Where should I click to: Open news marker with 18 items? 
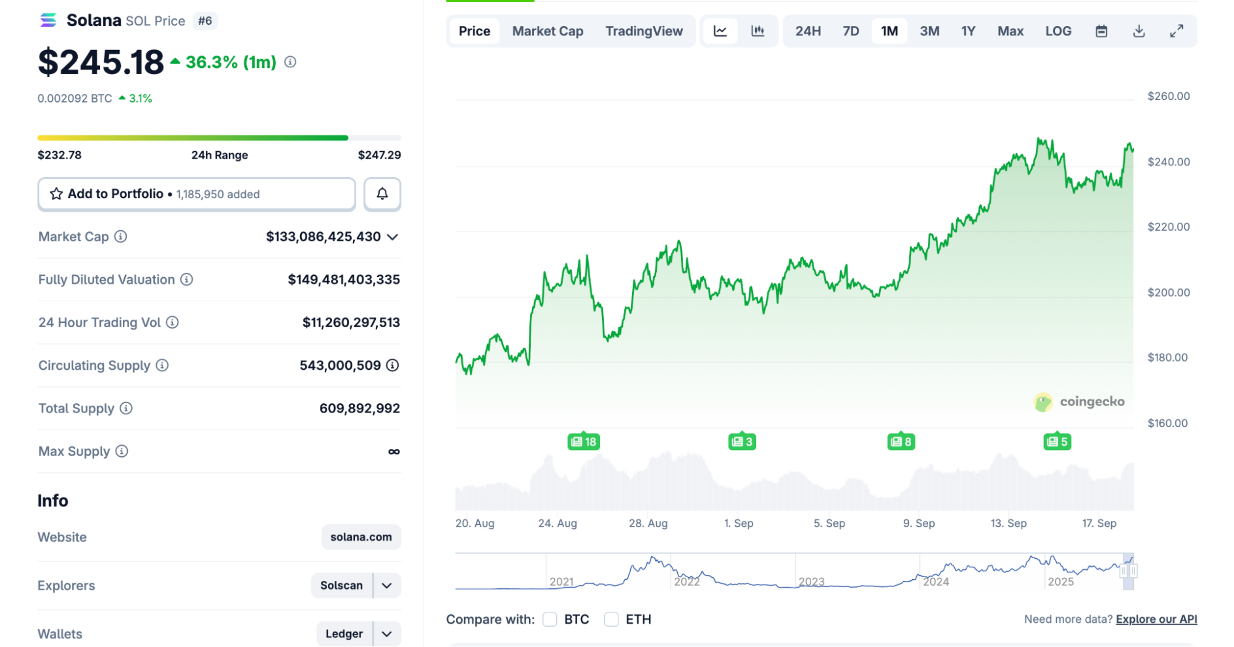click(x=583, y=441)
